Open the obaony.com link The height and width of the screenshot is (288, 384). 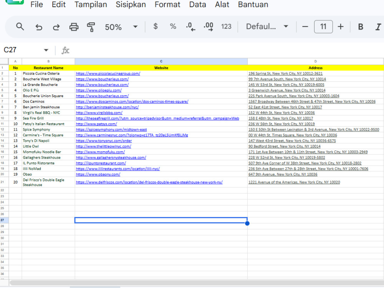[x=98, y=174]
